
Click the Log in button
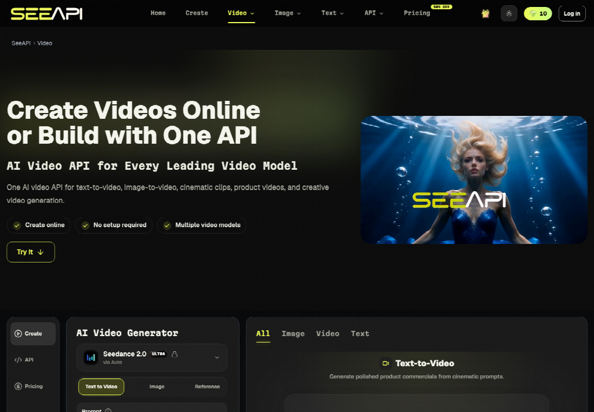572,14
